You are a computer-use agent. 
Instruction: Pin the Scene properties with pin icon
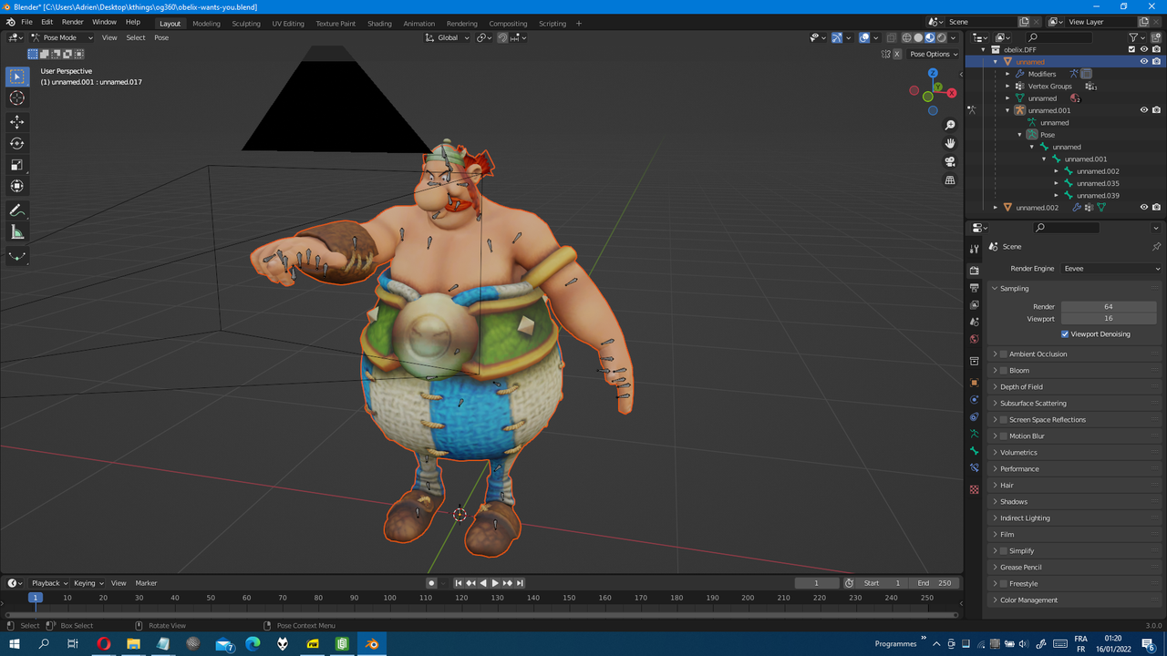pyautogui.click(x=1156, y=247)
